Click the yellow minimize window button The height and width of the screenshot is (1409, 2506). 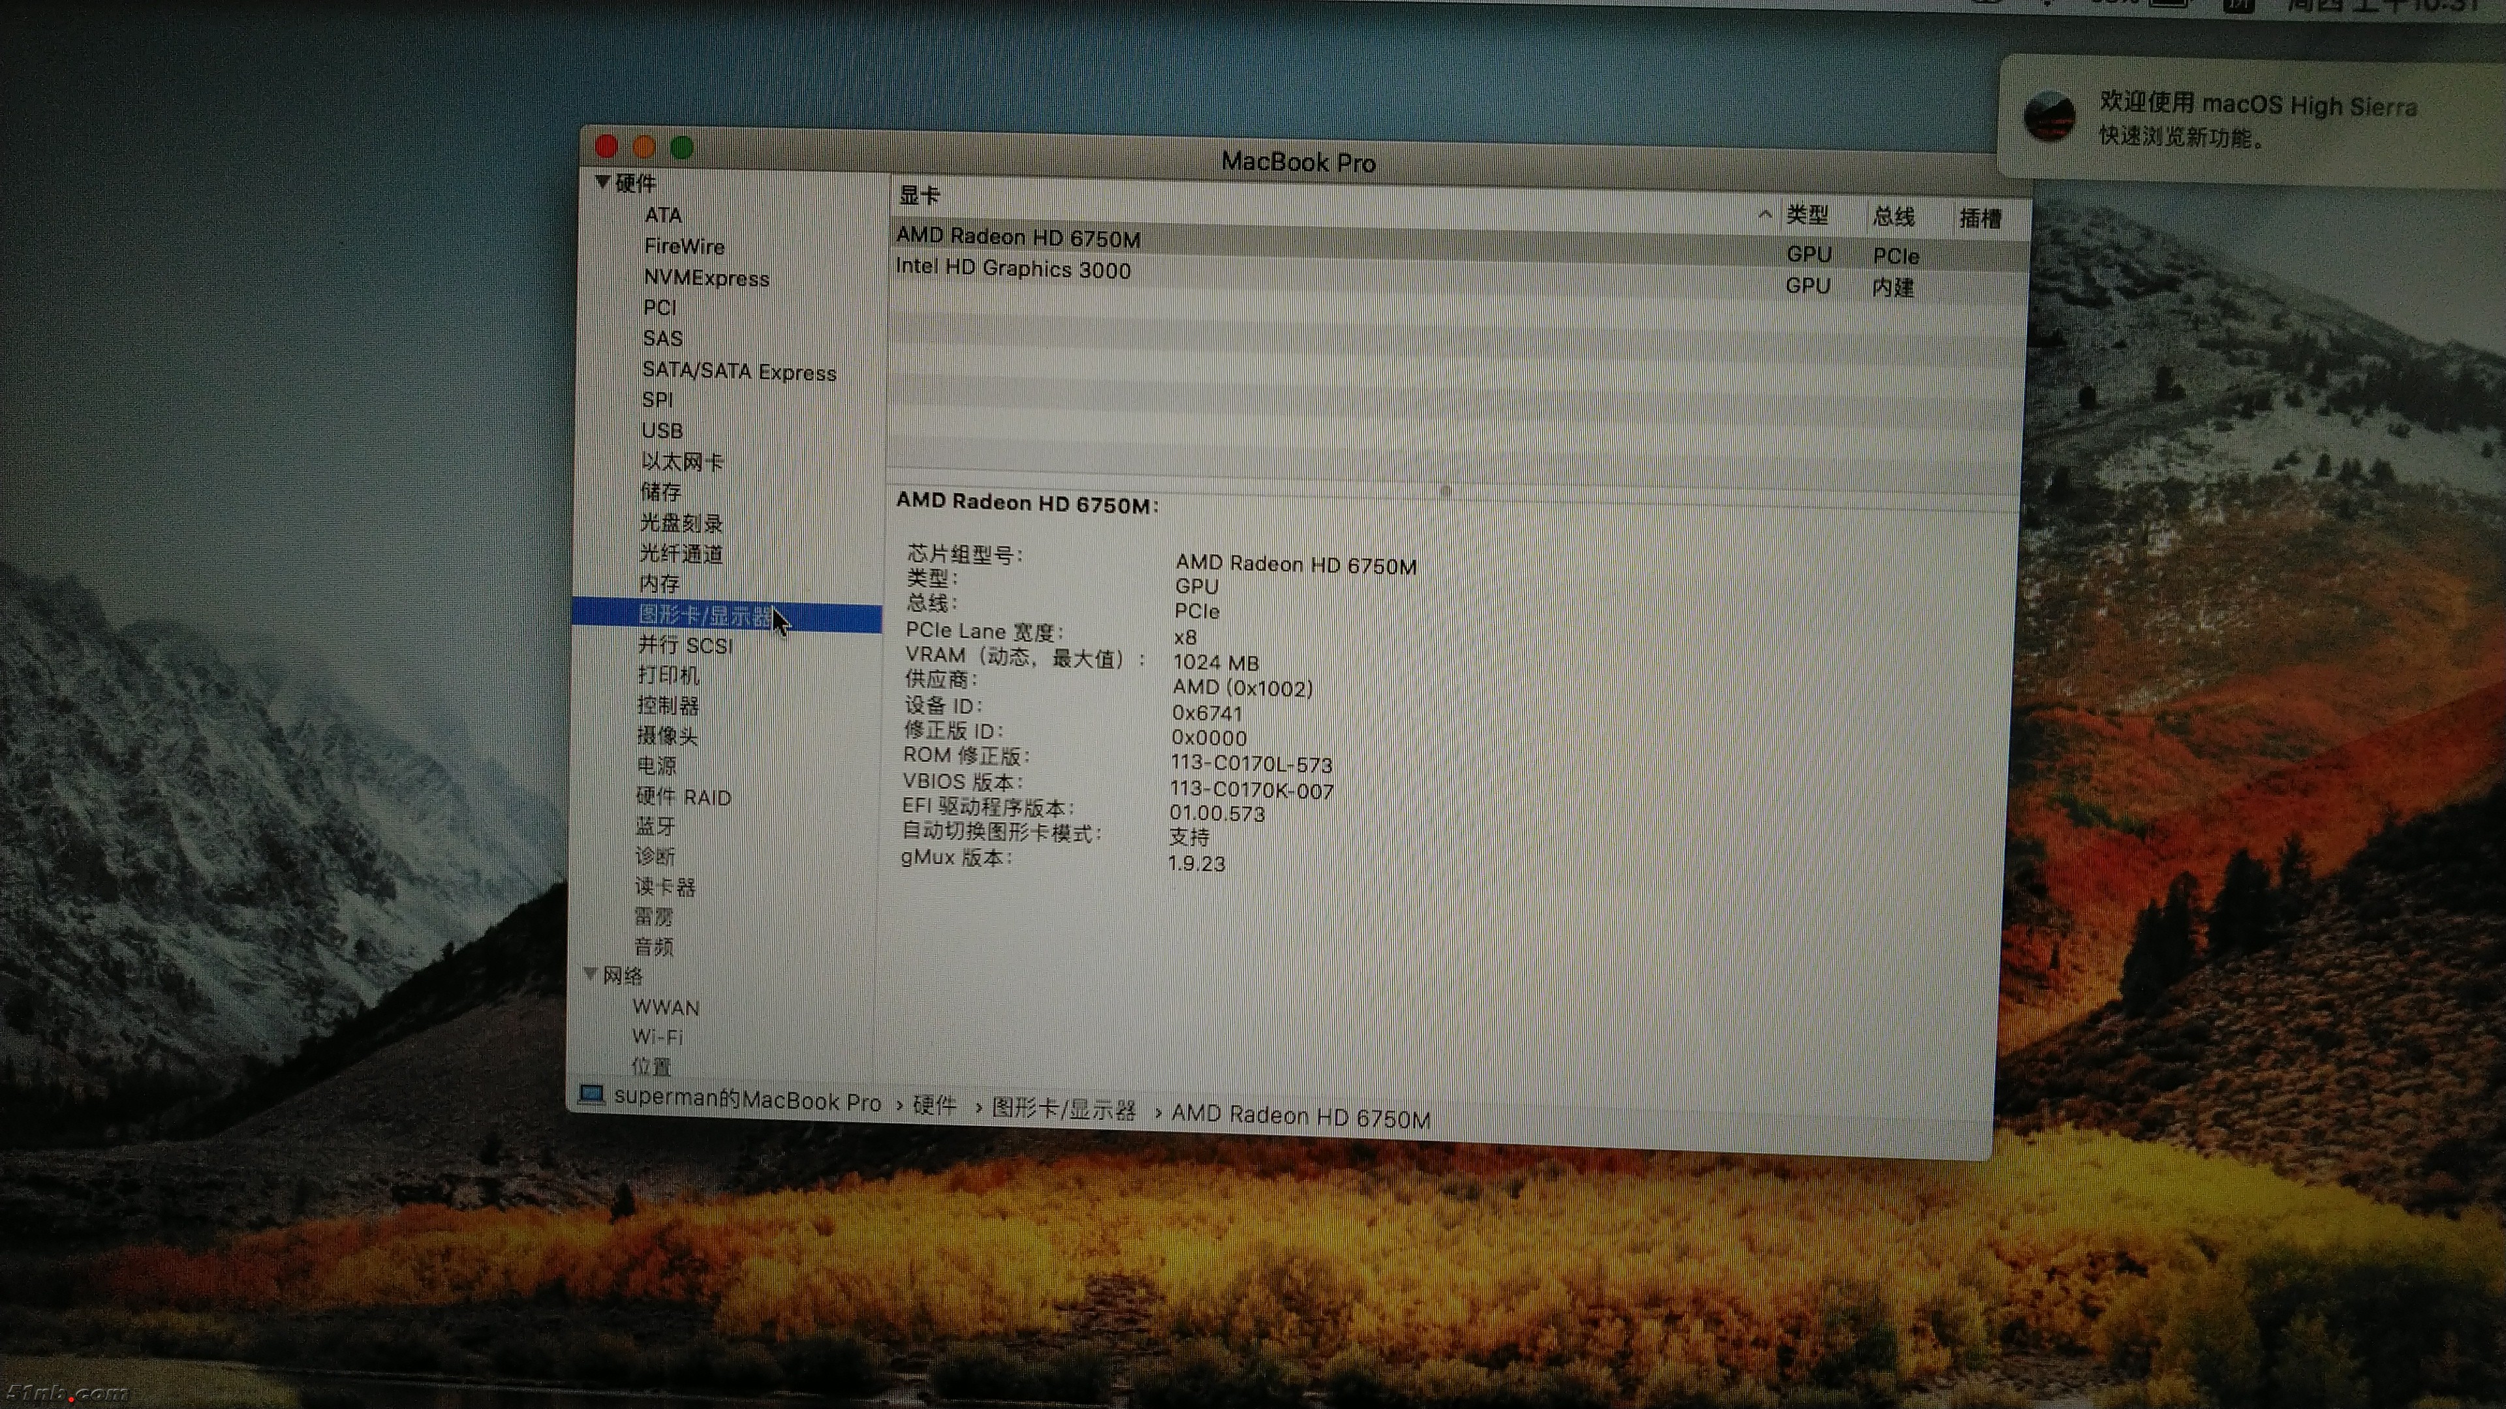tap(644, 148)
